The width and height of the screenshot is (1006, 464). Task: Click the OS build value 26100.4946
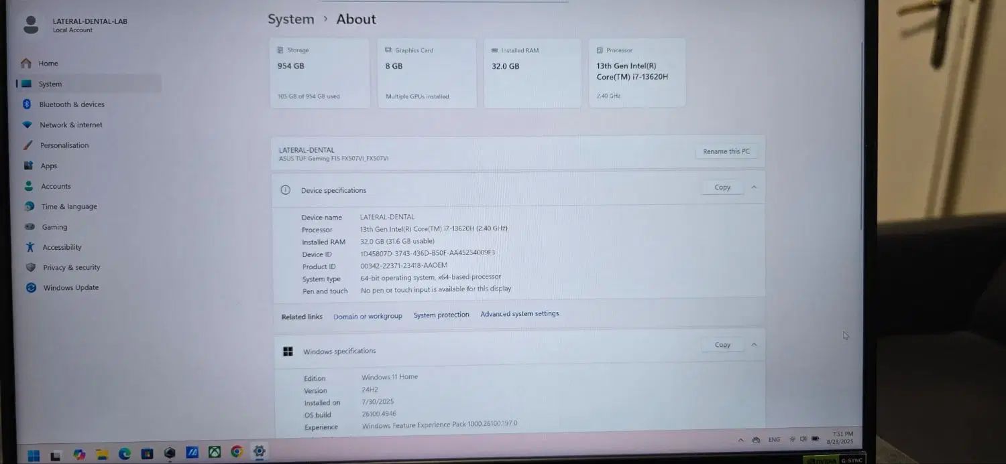(x=379, y=414)
